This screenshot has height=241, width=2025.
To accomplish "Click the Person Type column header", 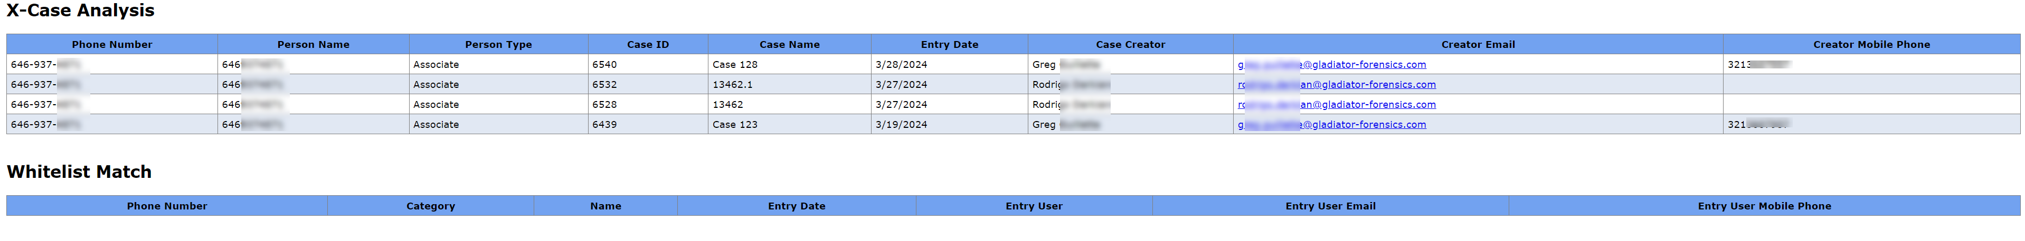I will 498,45.
